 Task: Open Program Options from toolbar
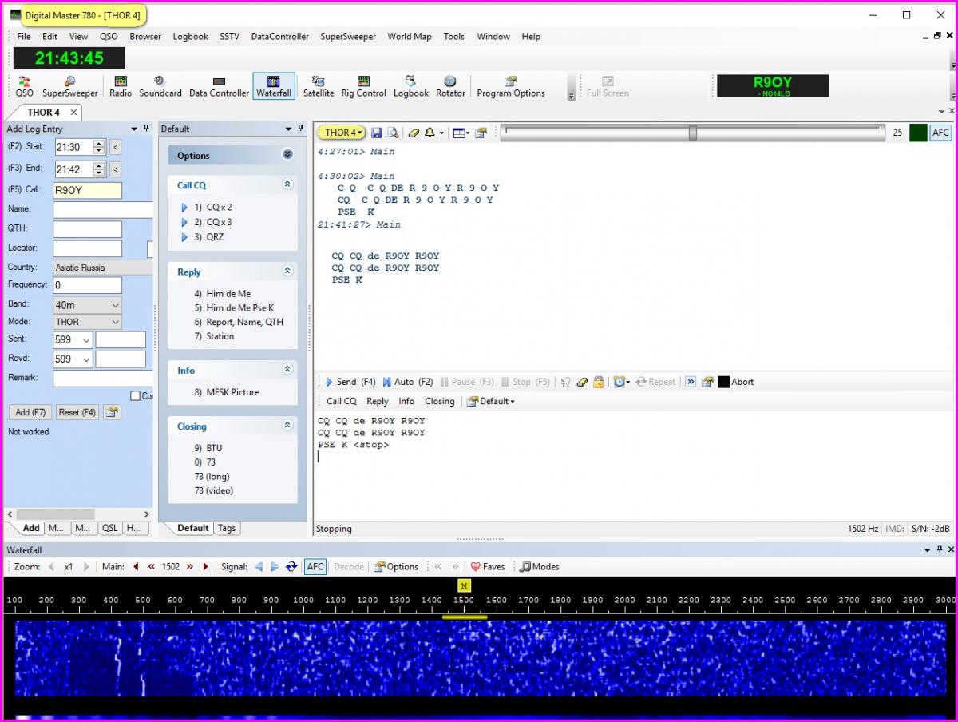tap(510, 86)
